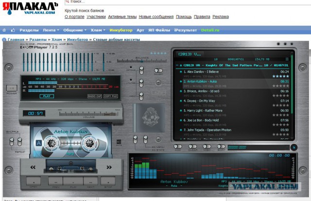
Task: Click the fast-forward double-arrow on cassette deck
Action: click(x=109, y=167)
